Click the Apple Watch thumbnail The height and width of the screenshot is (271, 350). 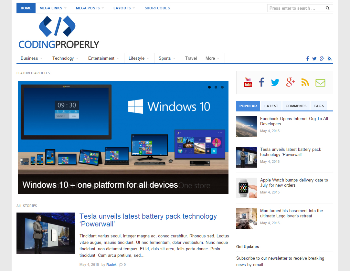tap(247, 188)
